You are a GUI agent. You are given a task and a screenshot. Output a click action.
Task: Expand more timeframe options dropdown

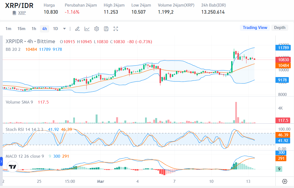(x=64, y=29)
